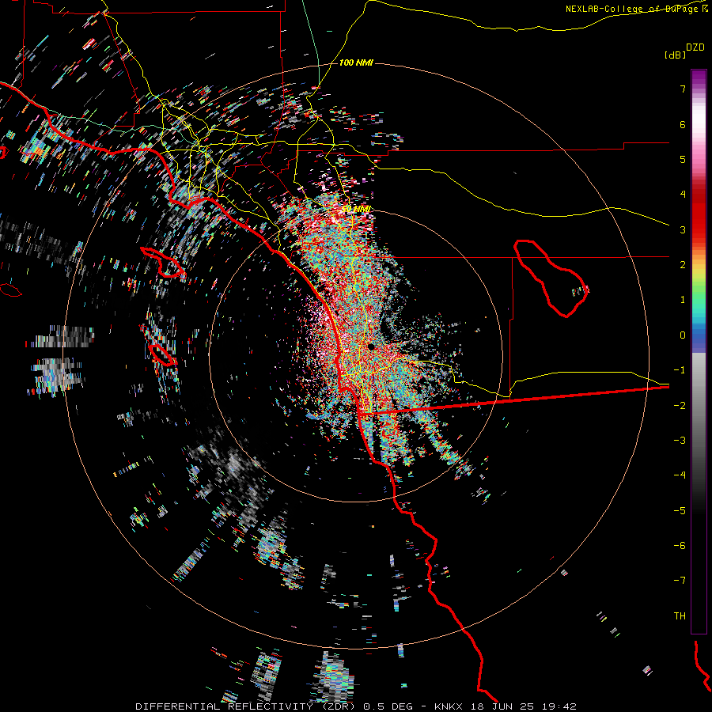Click the -7 value on the colorbar scale

[x=680, y=581]
